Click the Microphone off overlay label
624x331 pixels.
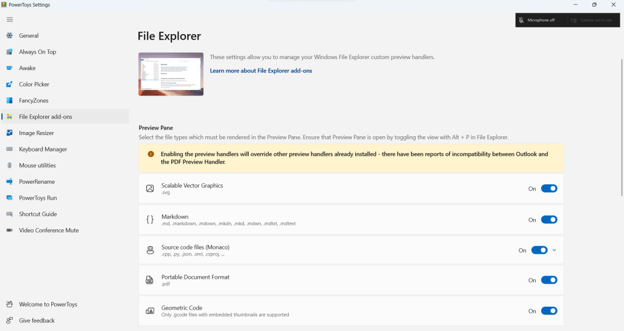541,20
